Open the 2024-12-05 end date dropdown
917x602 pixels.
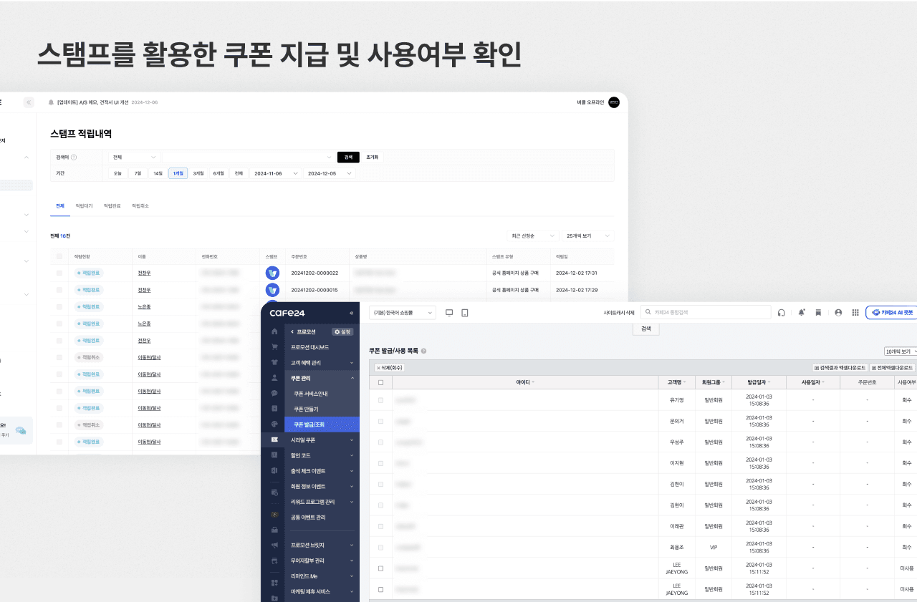coord(330,173)
